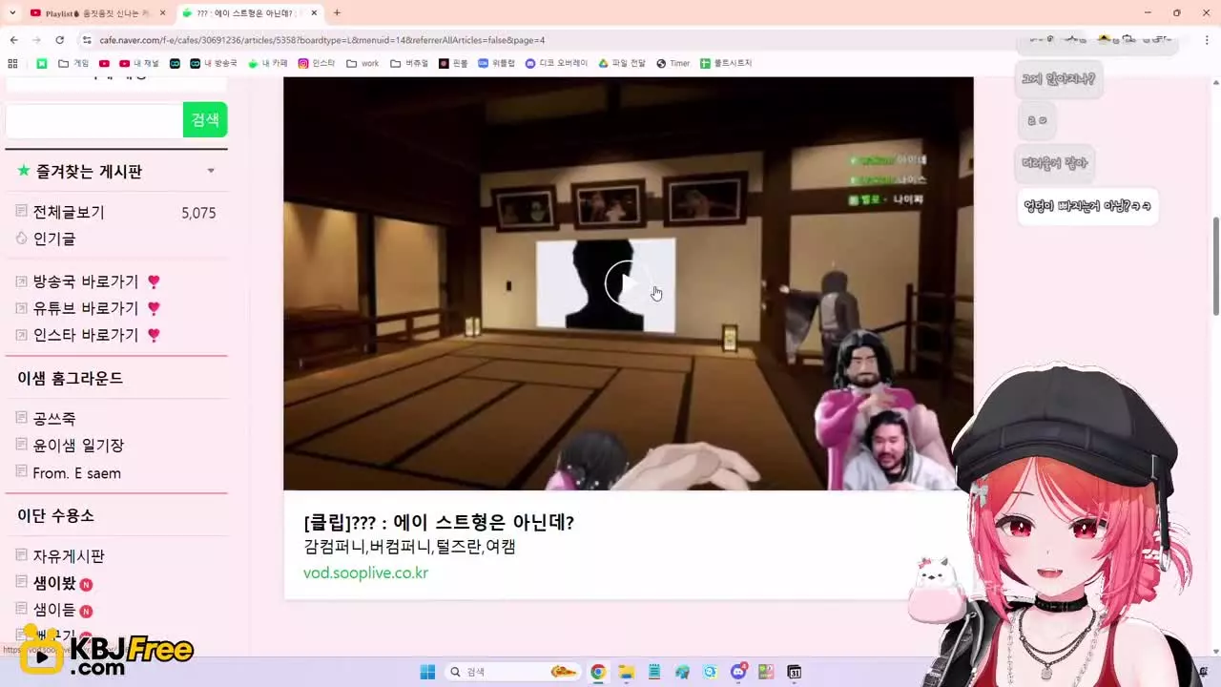Open the 유튜브 바로가기 link

(86, 308)
